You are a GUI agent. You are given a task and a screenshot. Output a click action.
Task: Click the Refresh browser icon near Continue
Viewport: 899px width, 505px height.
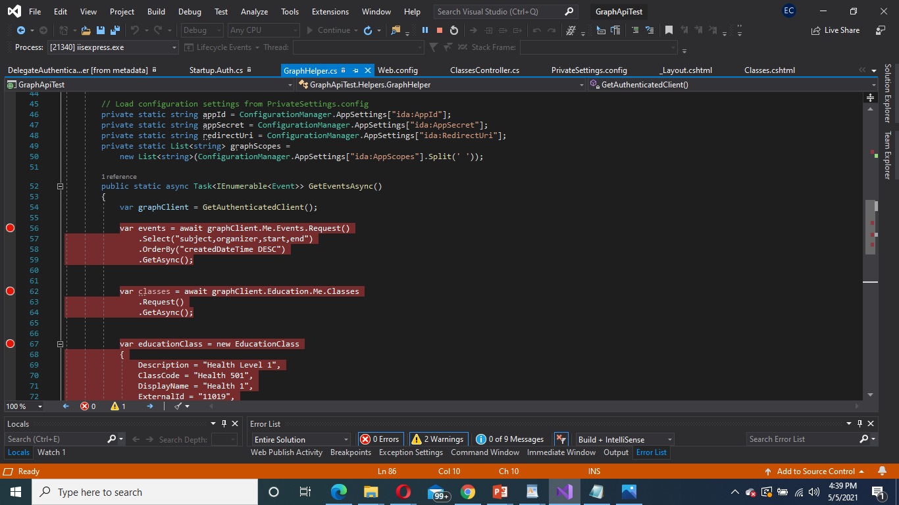(x=368, y=30)
